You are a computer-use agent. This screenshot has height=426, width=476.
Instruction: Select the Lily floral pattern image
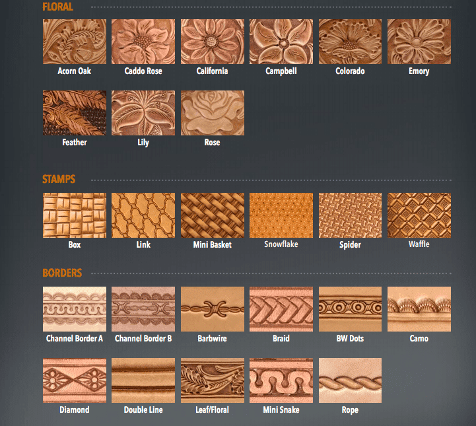[143, 113]
